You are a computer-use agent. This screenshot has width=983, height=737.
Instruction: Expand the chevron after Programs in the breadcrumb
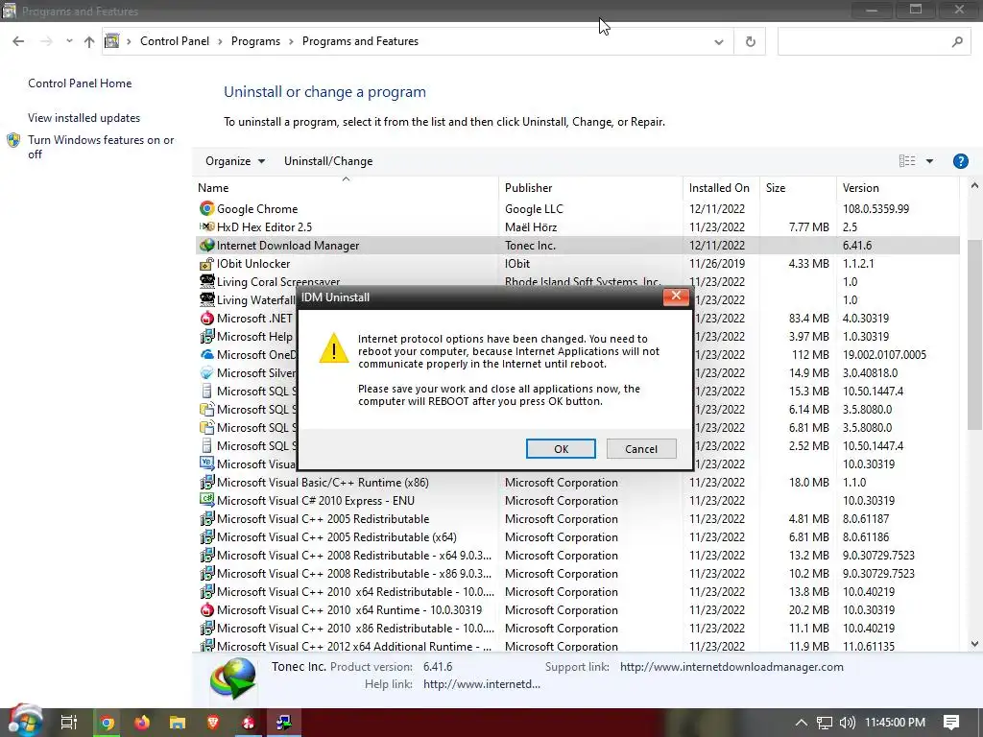tap(292, 41)
